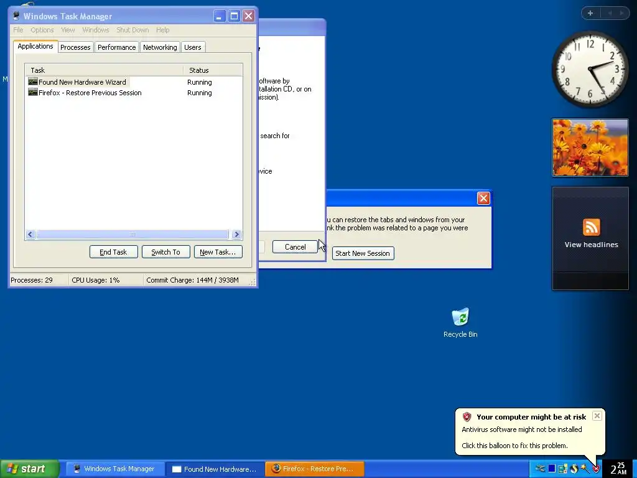Click the End Task button
Viewport: 637px width, 478px height.
pyautogui.click(x=113, y=252)
